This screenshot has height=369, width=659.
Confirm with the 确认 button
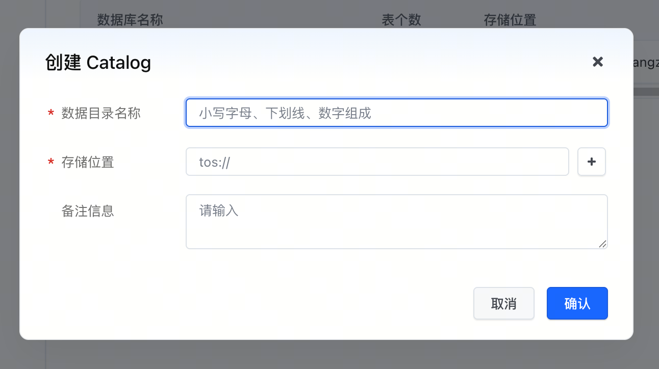pyautogui.click(x=577, y=303)
